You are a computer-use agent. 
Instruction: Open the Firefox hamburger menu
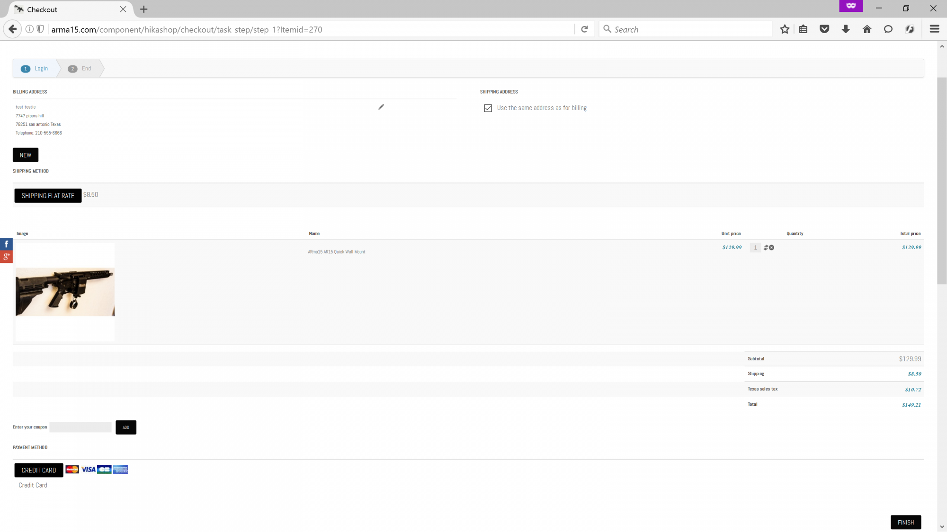pos(934,29)
